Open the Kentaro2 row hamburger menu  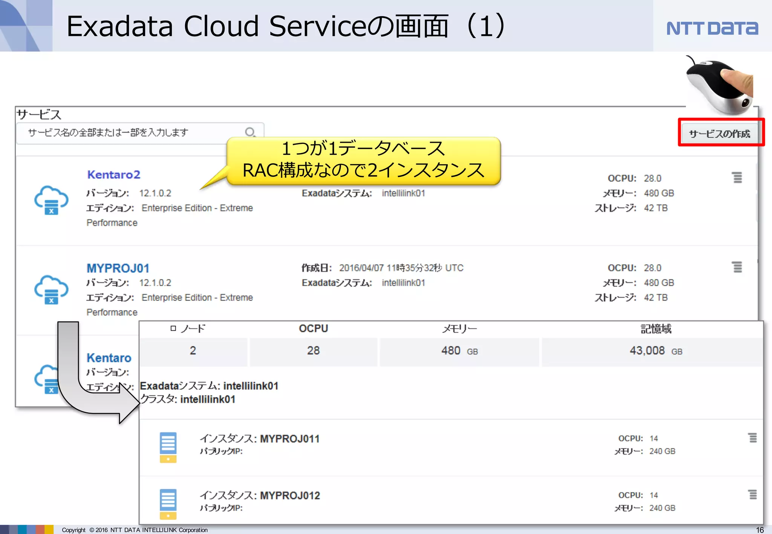(x=737, y=177)
